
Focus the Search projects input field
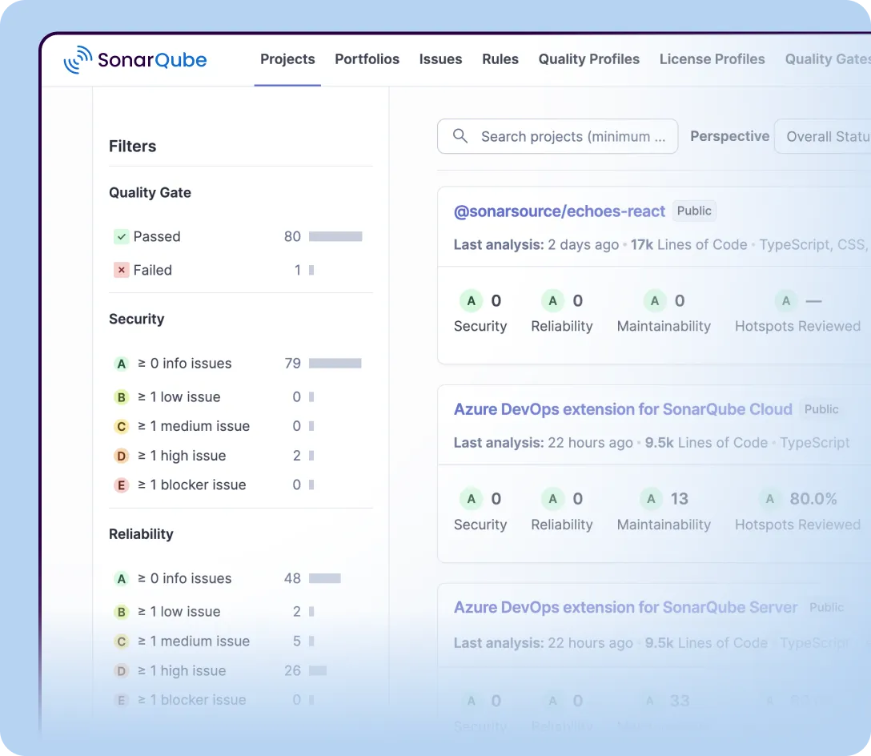click(572, 137)
